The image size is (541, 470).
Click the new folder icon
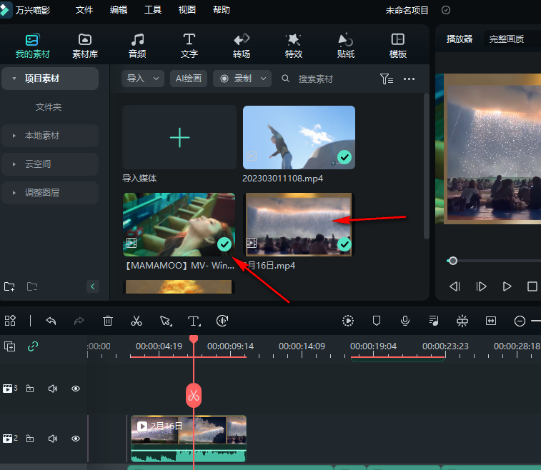(9, 286)
